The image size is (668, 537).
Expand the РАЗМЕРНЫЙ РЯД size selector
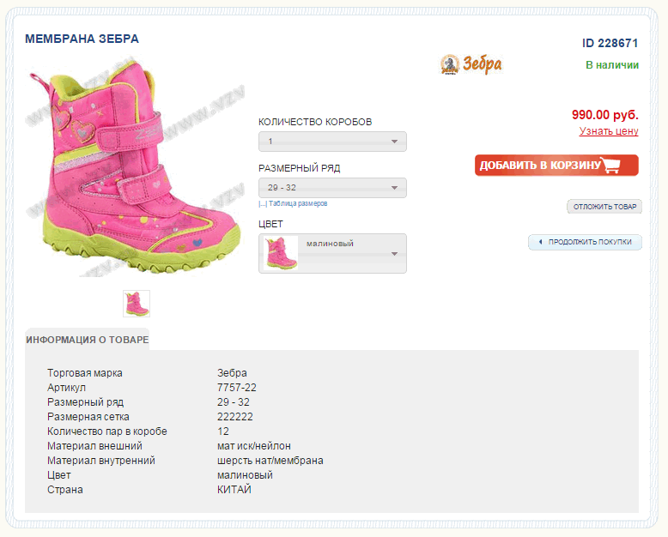pyautogui.click(x=332, y=188)
